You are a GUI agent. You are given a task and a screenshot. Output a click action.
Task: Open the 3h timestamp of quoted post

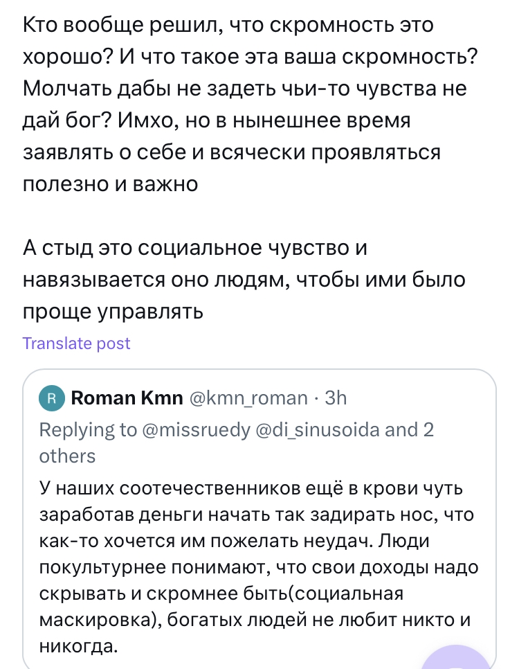point(336,398)
